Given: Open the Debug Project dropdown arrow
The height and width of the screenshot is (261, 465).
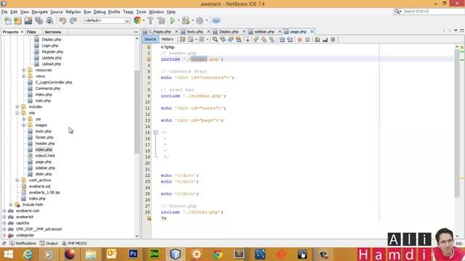Looking at the screenshot, I should (193, 21).
